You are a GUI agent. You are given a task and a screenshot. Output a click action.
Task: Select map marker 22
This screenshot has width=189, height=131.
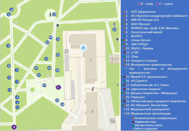(44, 85)
